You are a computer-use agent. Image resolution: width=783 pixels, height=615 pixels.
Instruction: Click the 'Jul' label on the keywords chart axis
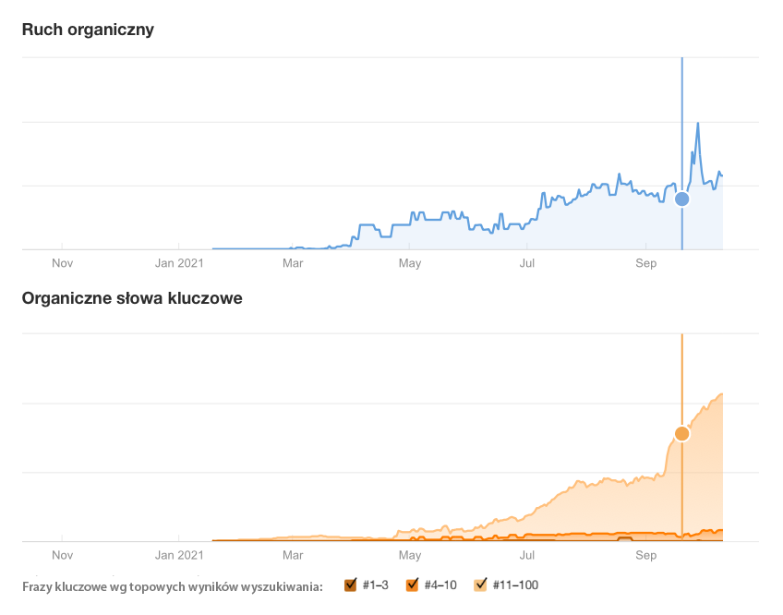[527, 556]
